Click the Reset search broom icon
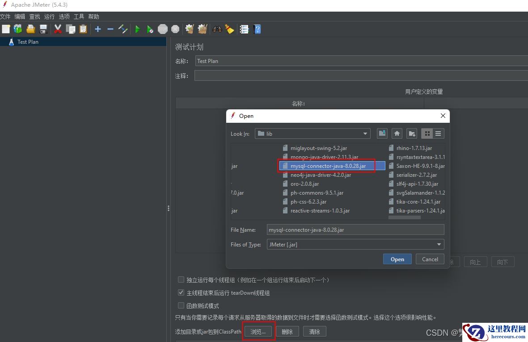Screen dimensions: 528x342 (230, 29)
